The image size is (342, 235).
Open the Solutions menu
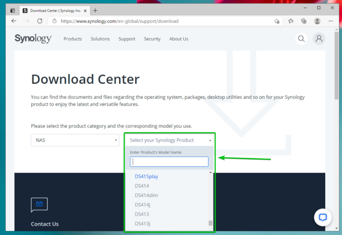point(100,39)
